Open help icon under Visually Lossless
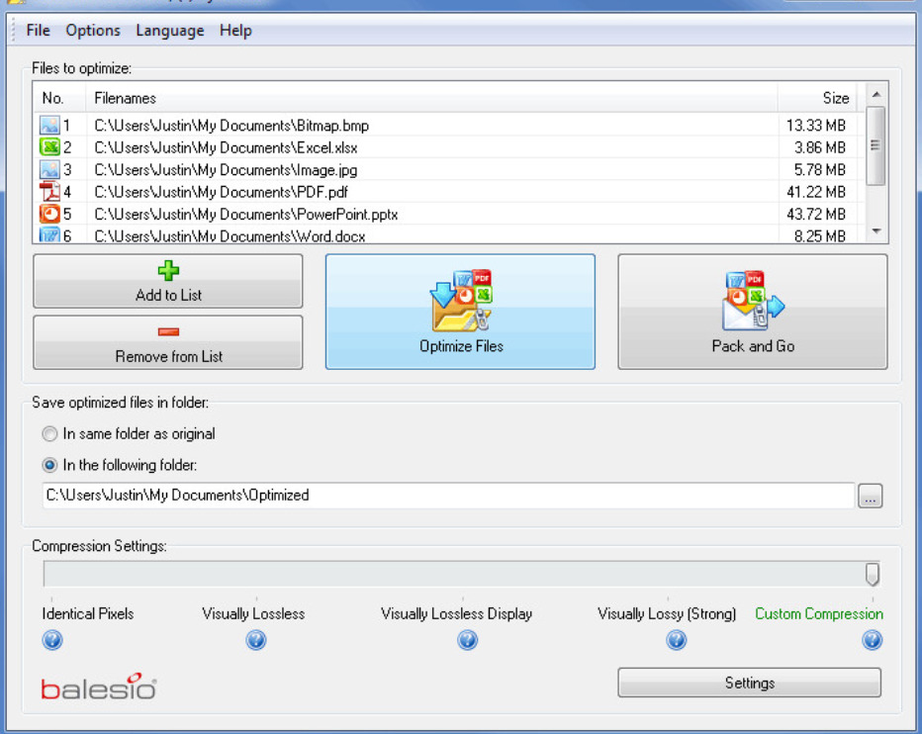Viewport: 922px width, 734px height. point(256,640)
